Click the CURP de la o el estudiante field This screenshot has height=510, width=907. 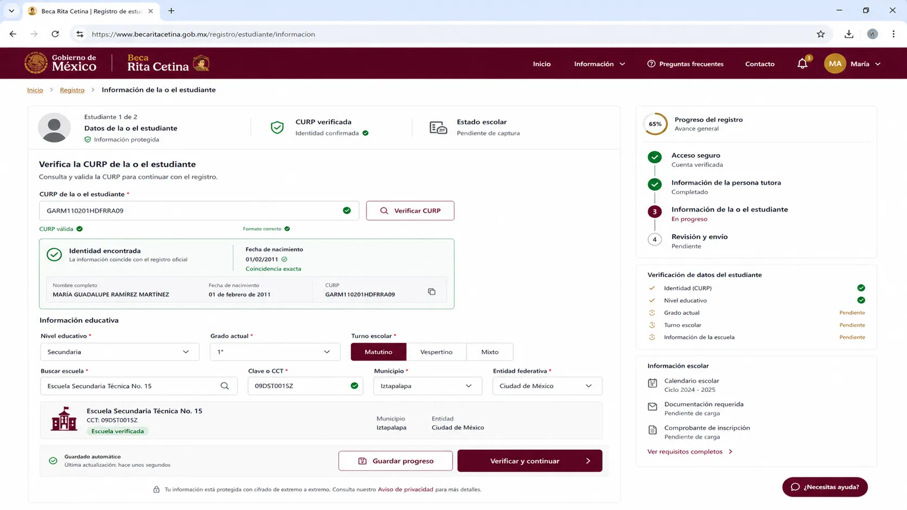point(199,210)
